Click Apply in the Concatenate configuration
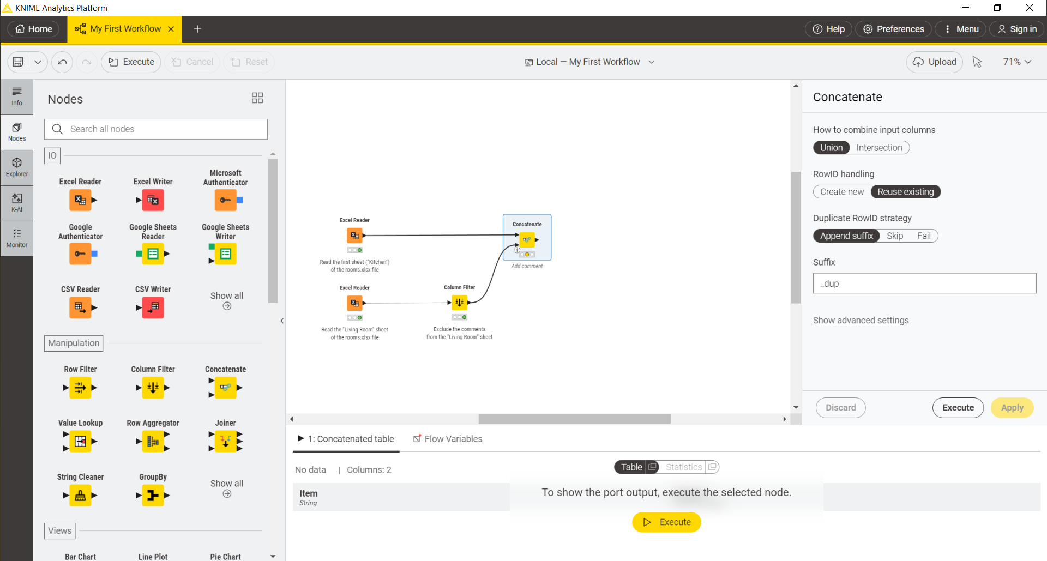Image resolution: width=1047 pixels, height=561 pixels. (1012, 407)
